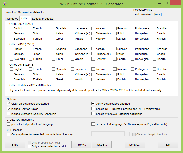The width and height of the screenshot is (183, 153).
Task: Check Copy updates for selected products into directory
Action: pos(9,134)
